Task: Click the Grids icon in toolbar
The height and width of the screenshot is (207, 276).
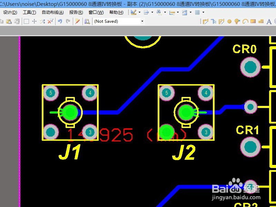Action: pyautogui.click(x=197, y=12)
